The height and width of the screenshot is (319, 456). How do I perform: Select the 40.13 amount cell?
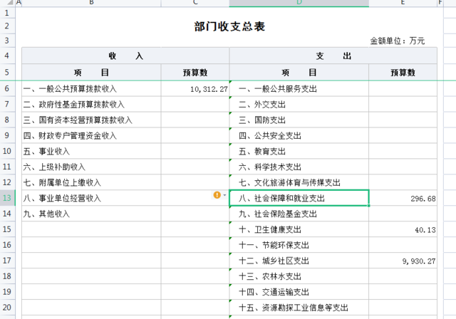click(x=403, y=229)
